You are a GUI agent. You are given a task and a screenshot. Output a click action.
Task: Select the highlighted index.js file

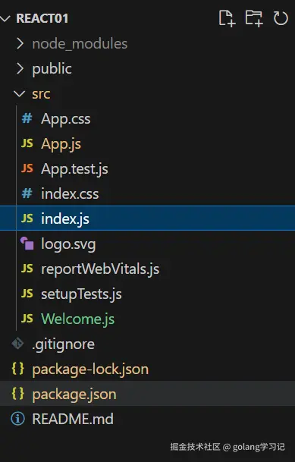coord(147,218)
